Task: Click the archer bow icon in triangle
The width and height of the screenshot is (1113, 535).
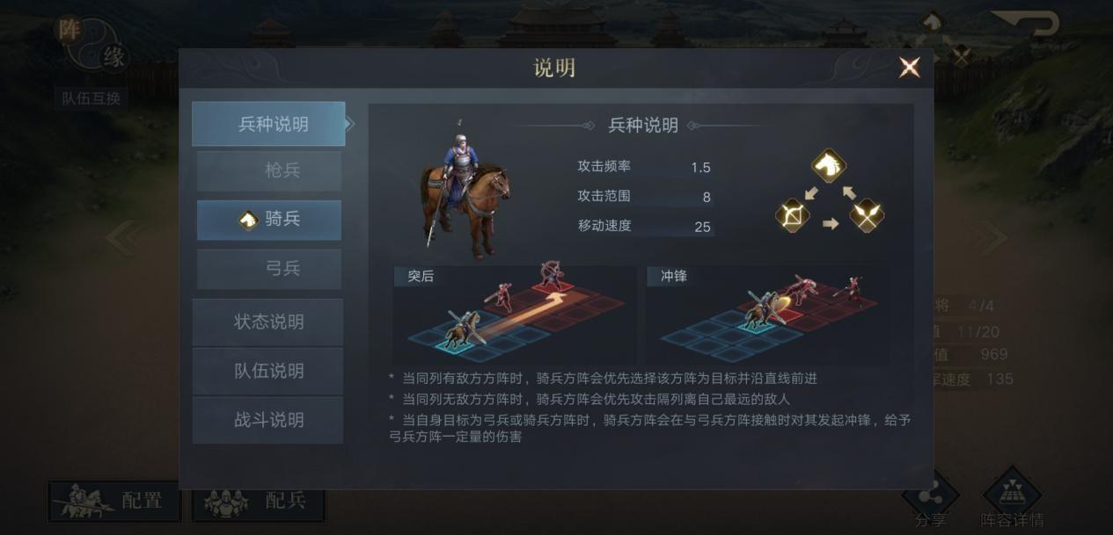Action: click(x=792, y=215)
